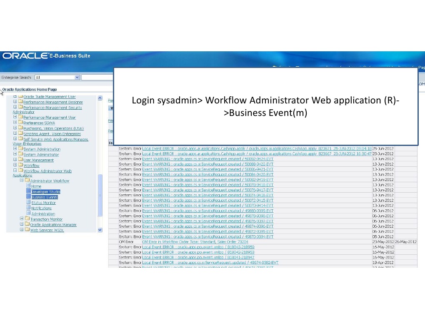Click the Oracle E-Business Suite logo

tap(46, 55)
